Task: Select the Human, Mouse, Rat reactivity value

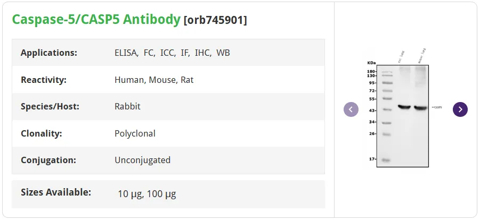Action: click(x=154, y=80)
